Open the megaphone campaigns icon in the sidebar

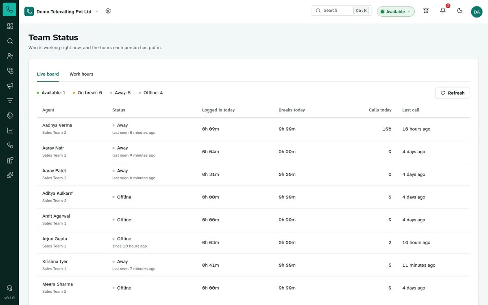click(10, 86)
